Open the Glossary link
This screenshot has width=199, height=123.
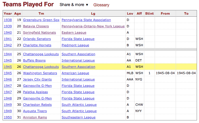pyautogui.click(x=101, y=5)
